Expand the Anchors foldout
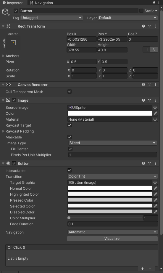 [3, 56]
